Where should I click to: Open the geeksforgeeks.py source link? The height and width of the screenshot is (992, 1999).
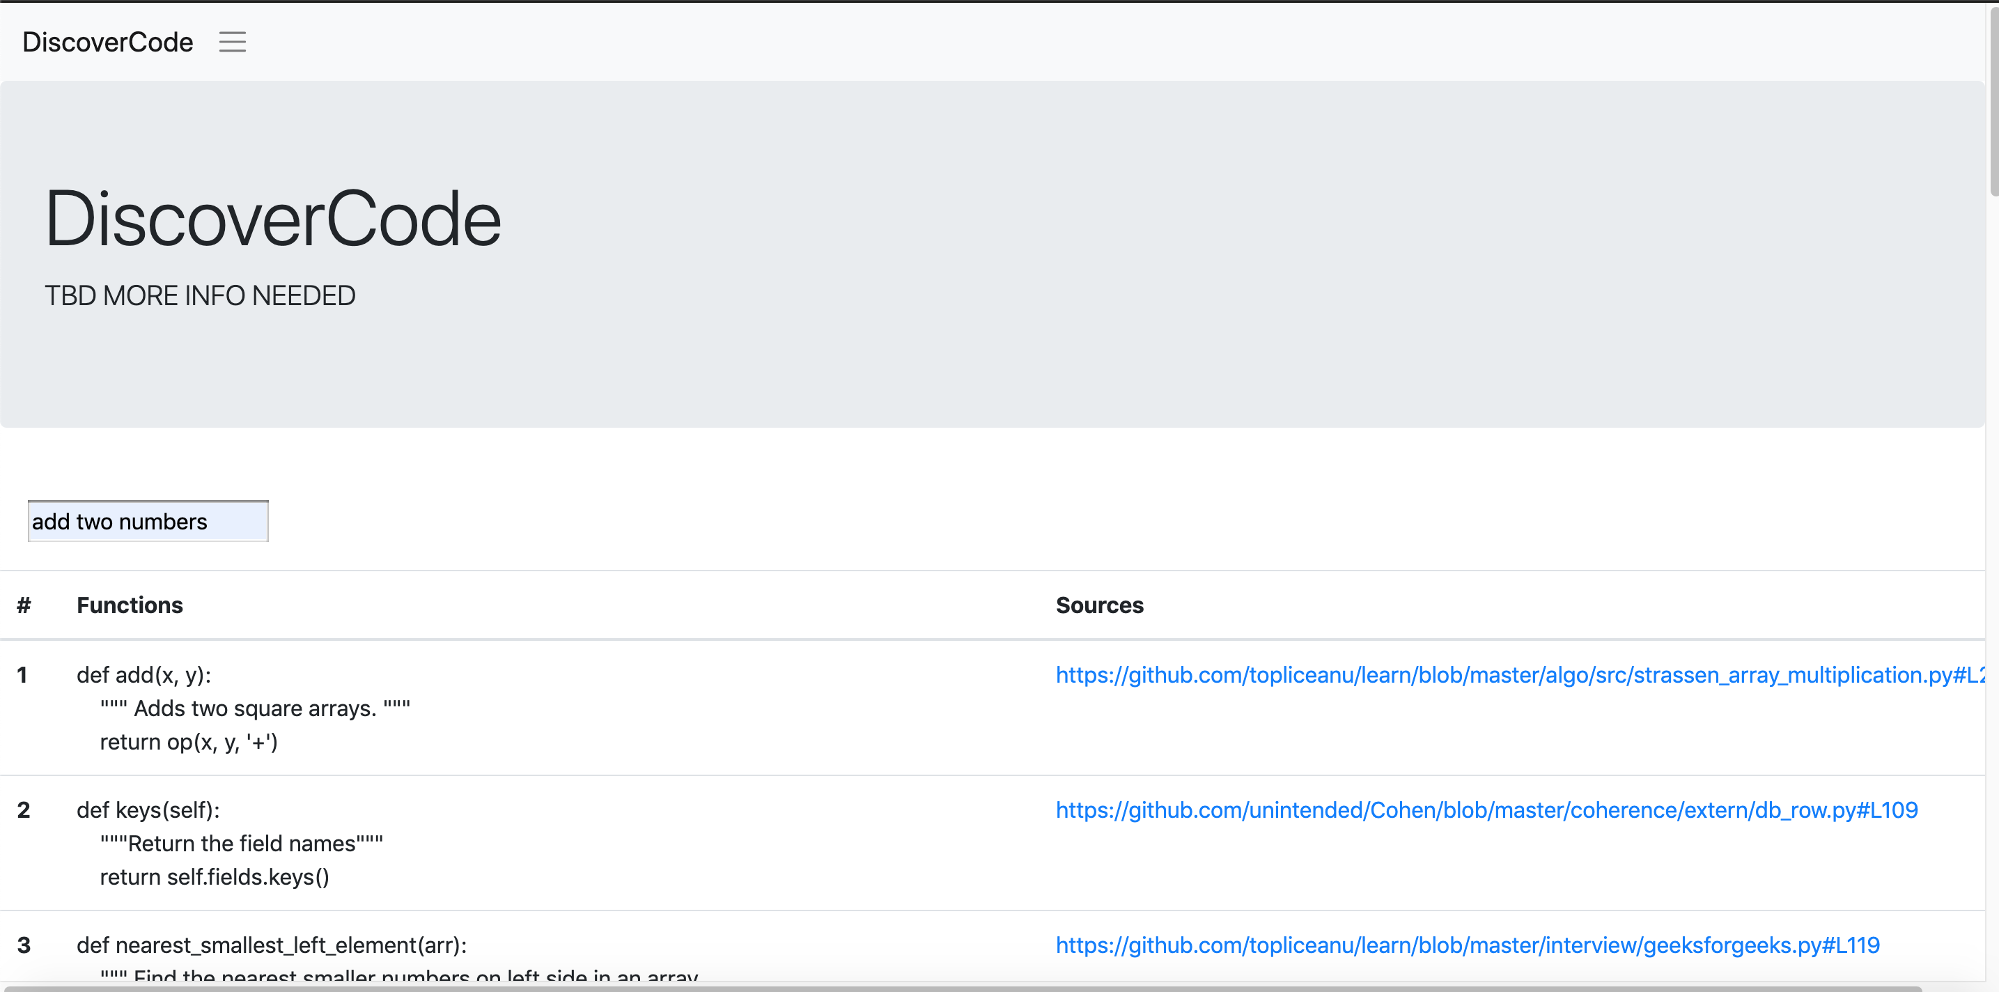coord(1467,945)
